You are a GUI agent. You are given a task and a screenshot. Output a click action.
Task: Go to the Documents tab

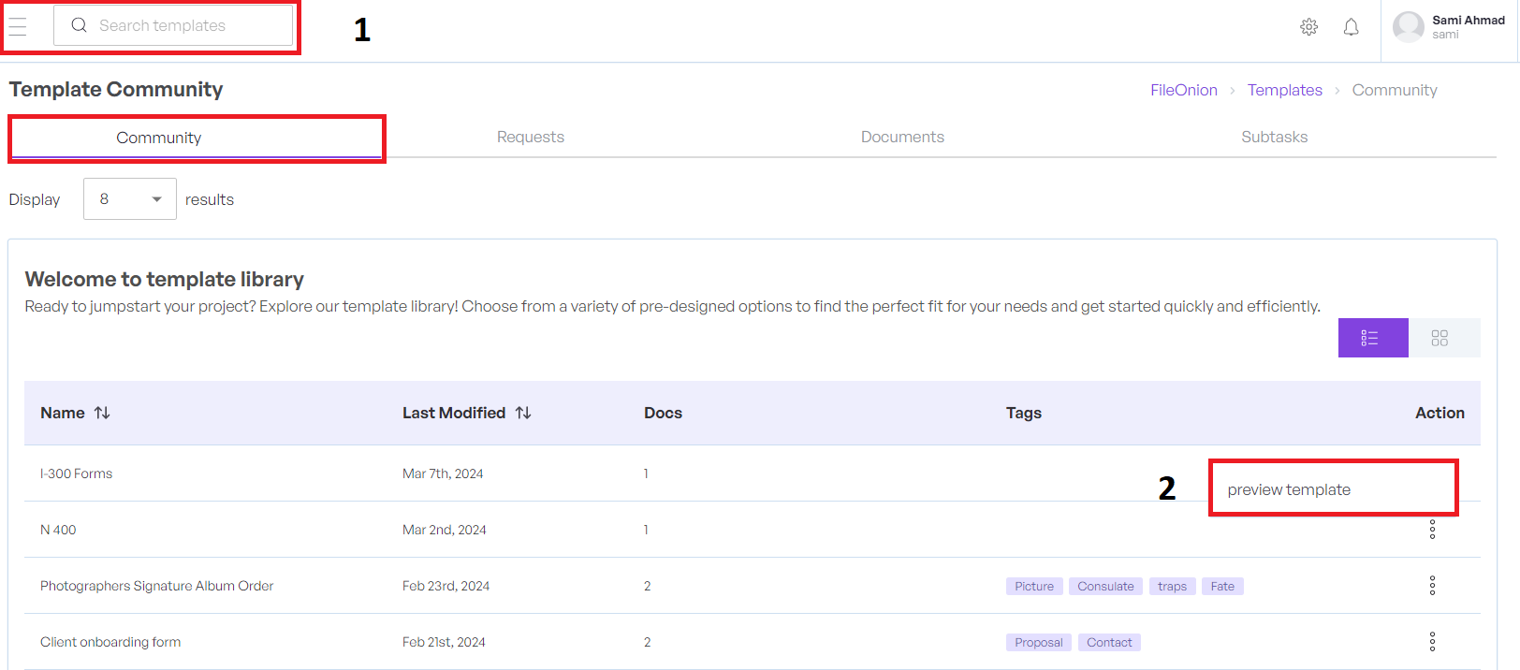pyautogui.click(x=902, y=137)
